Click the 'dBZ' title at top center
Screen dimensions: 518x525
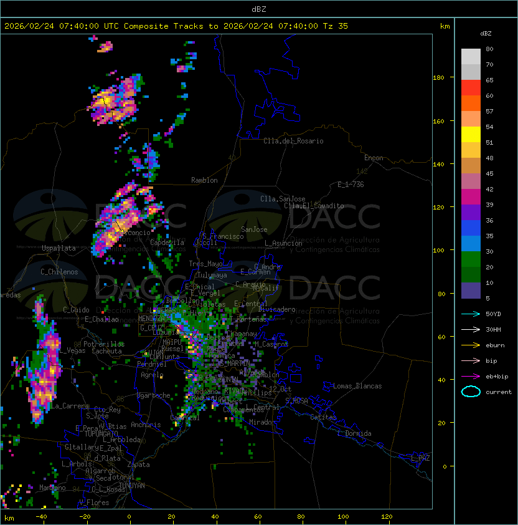(259, 9)
